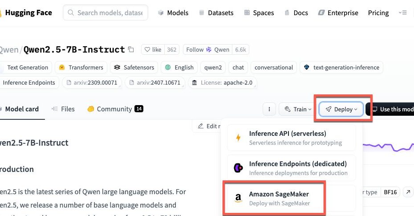Viewport: 414px width, 216px height.
Task: Open the Community tab
Action: click(115, 109)
